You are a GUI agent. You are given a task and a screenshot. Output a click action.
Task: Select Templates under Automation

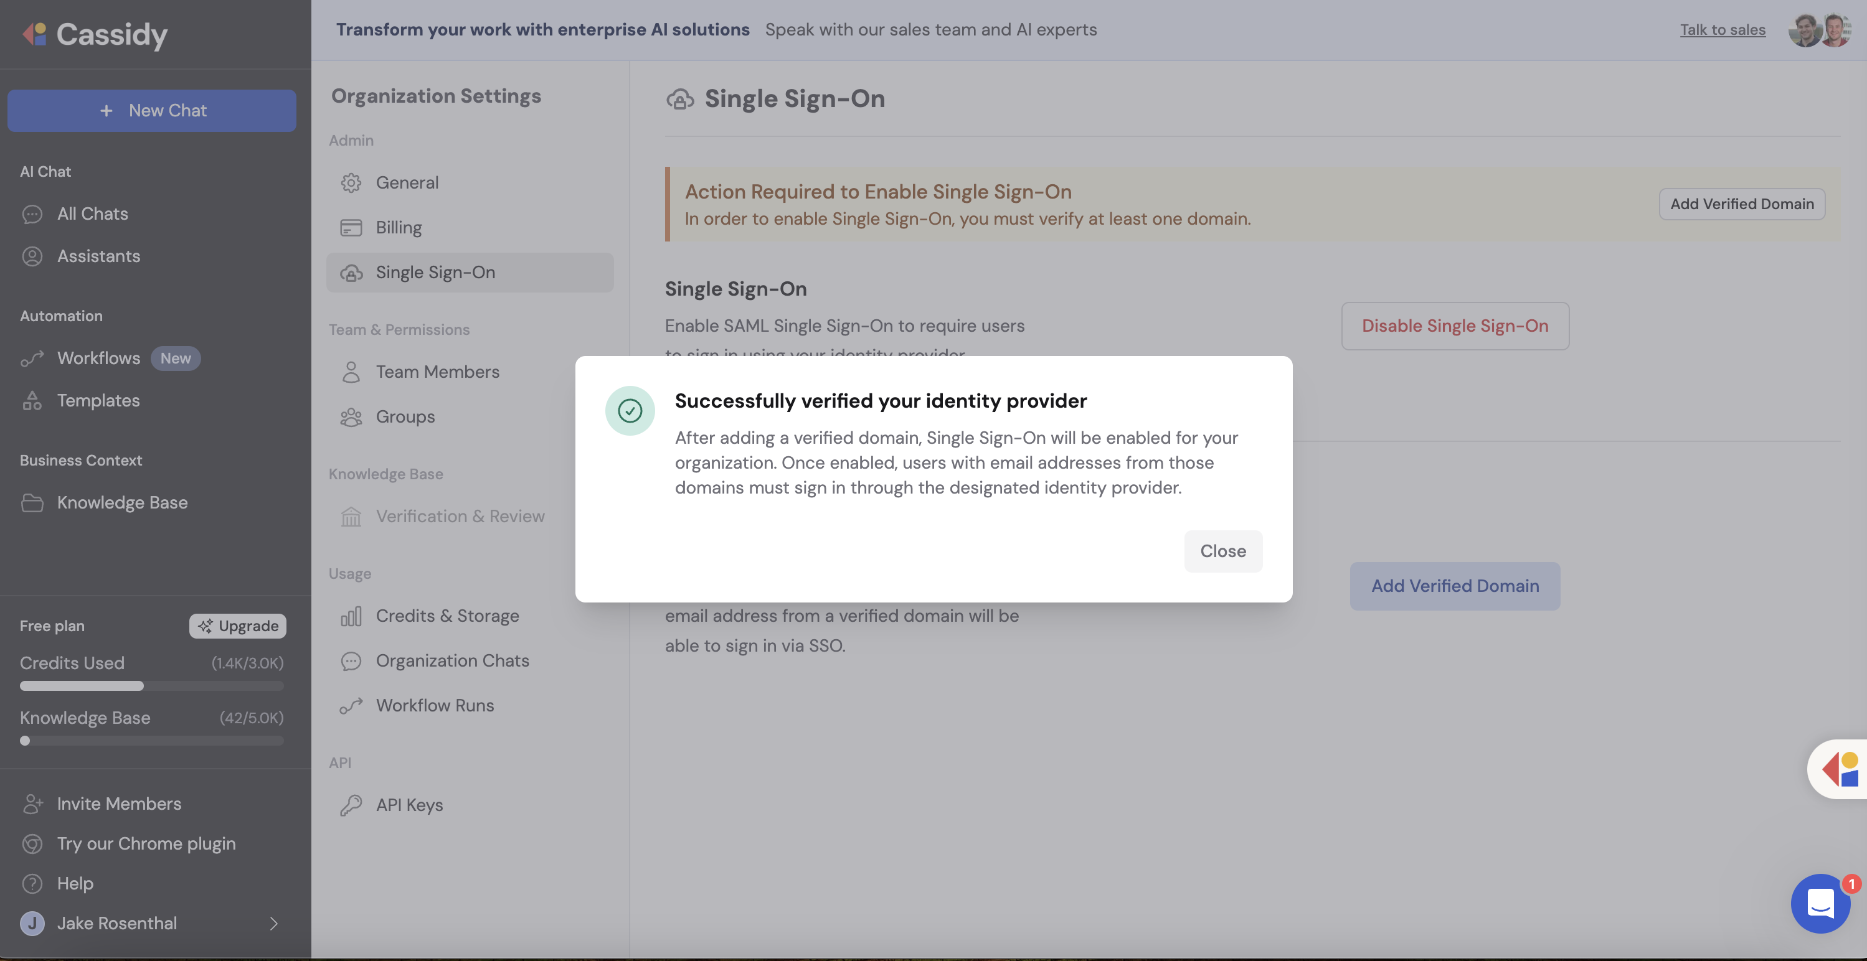[x=98, y=400]
